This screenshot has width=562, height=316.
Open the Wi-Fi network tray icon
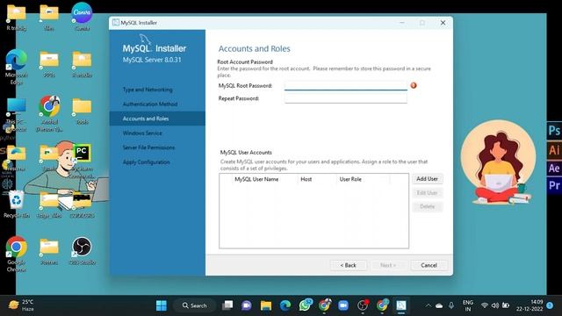pyautogui.click(x=484, y=305)
